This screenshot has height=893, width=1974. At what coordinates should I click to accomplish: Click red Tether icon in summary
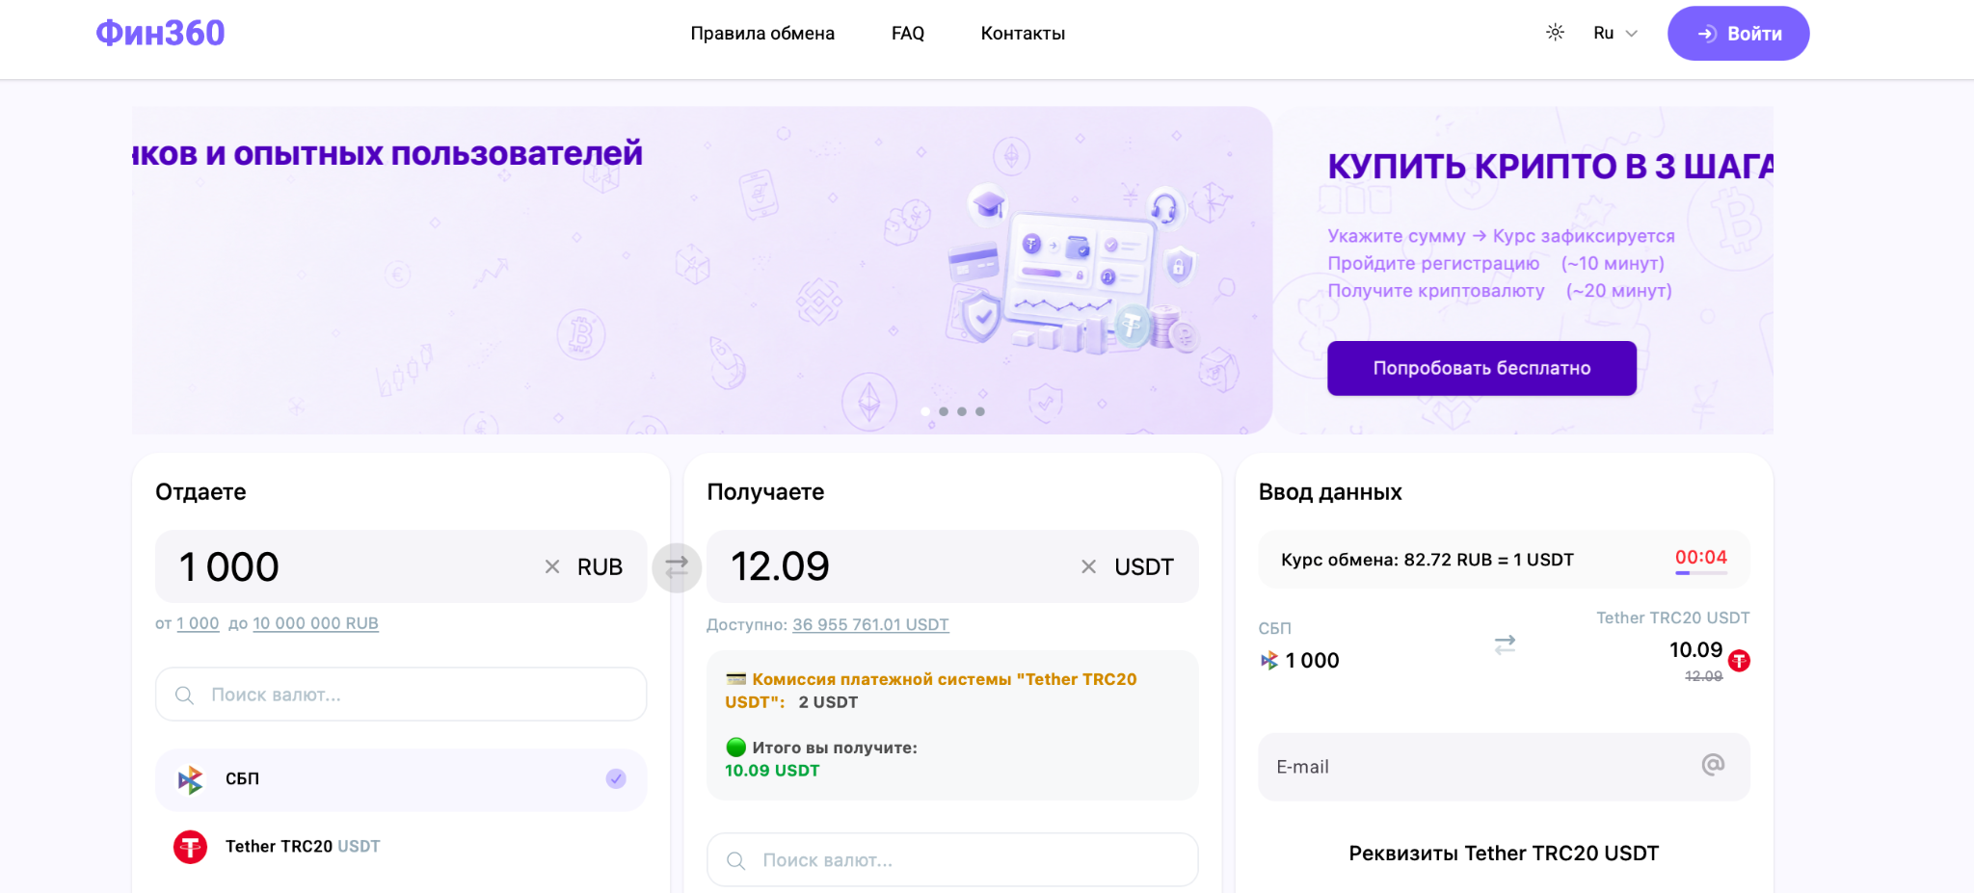tap(1739, 661)
